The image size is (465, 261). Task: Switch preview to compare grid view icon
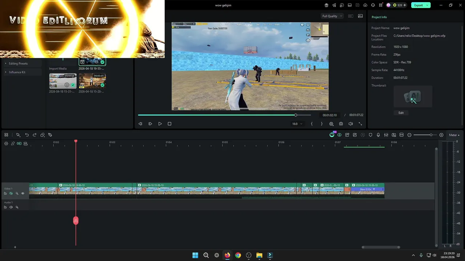(351, 16)
